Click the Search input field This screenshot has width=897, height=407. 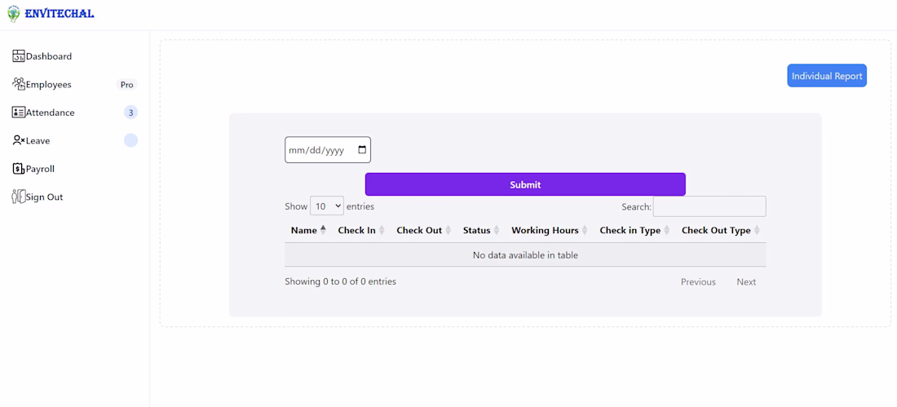pyautogui.click(x=709, y=206)
